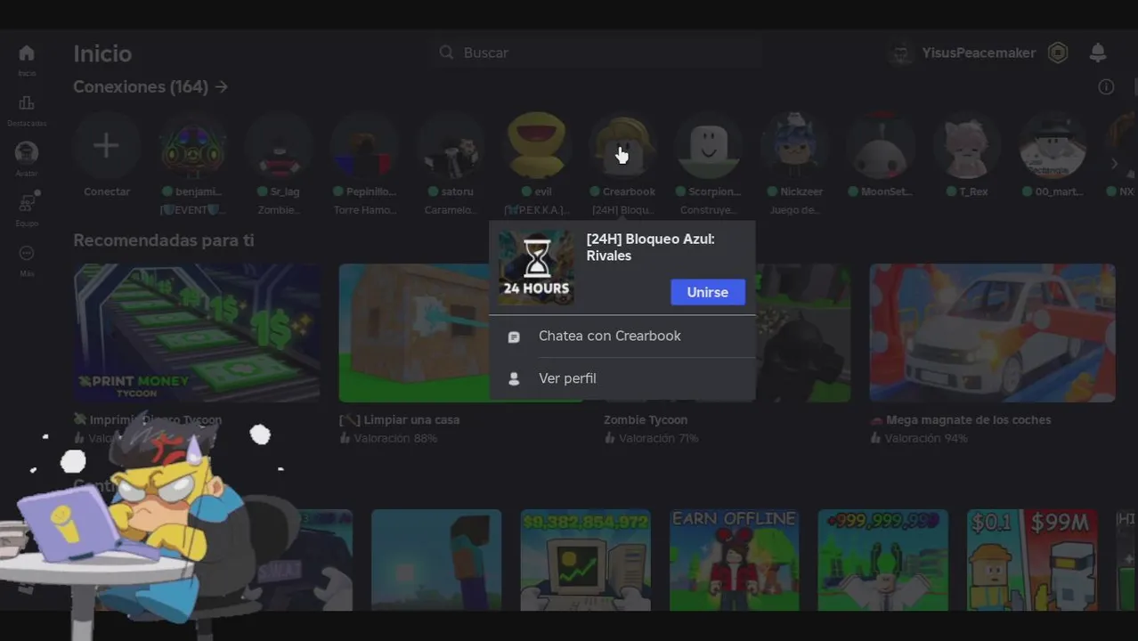1138x641 pixels.
Task: Open EARN OFFLINE game thumbnail
Action: 734,560
